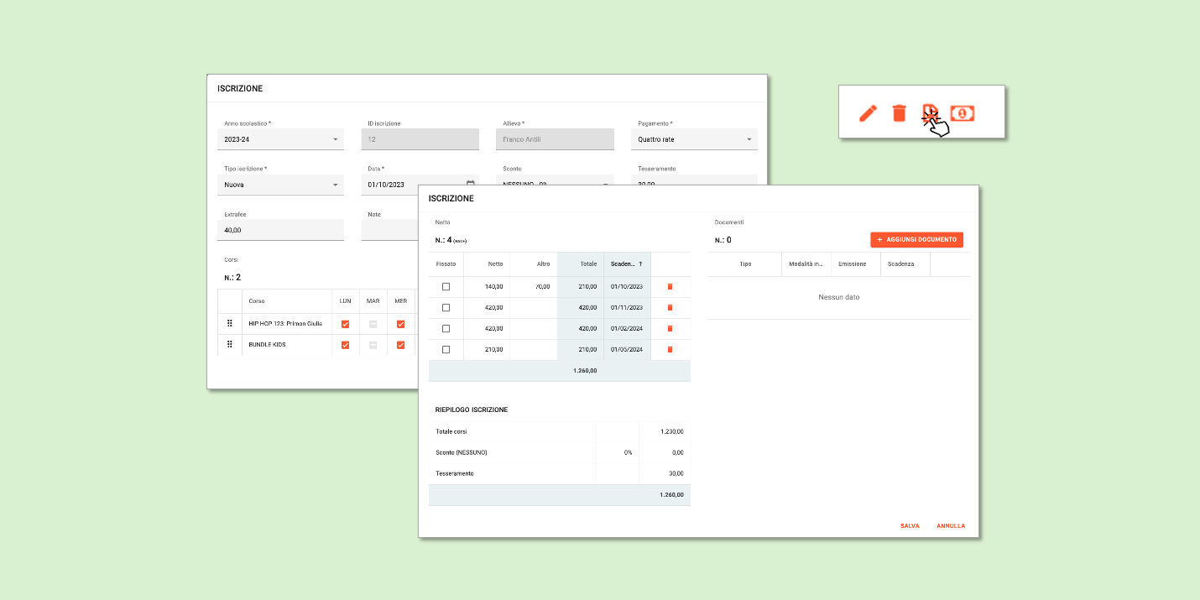
Task: Check Fissato box for 01/11/2023 installment
Action: [446, 307]
